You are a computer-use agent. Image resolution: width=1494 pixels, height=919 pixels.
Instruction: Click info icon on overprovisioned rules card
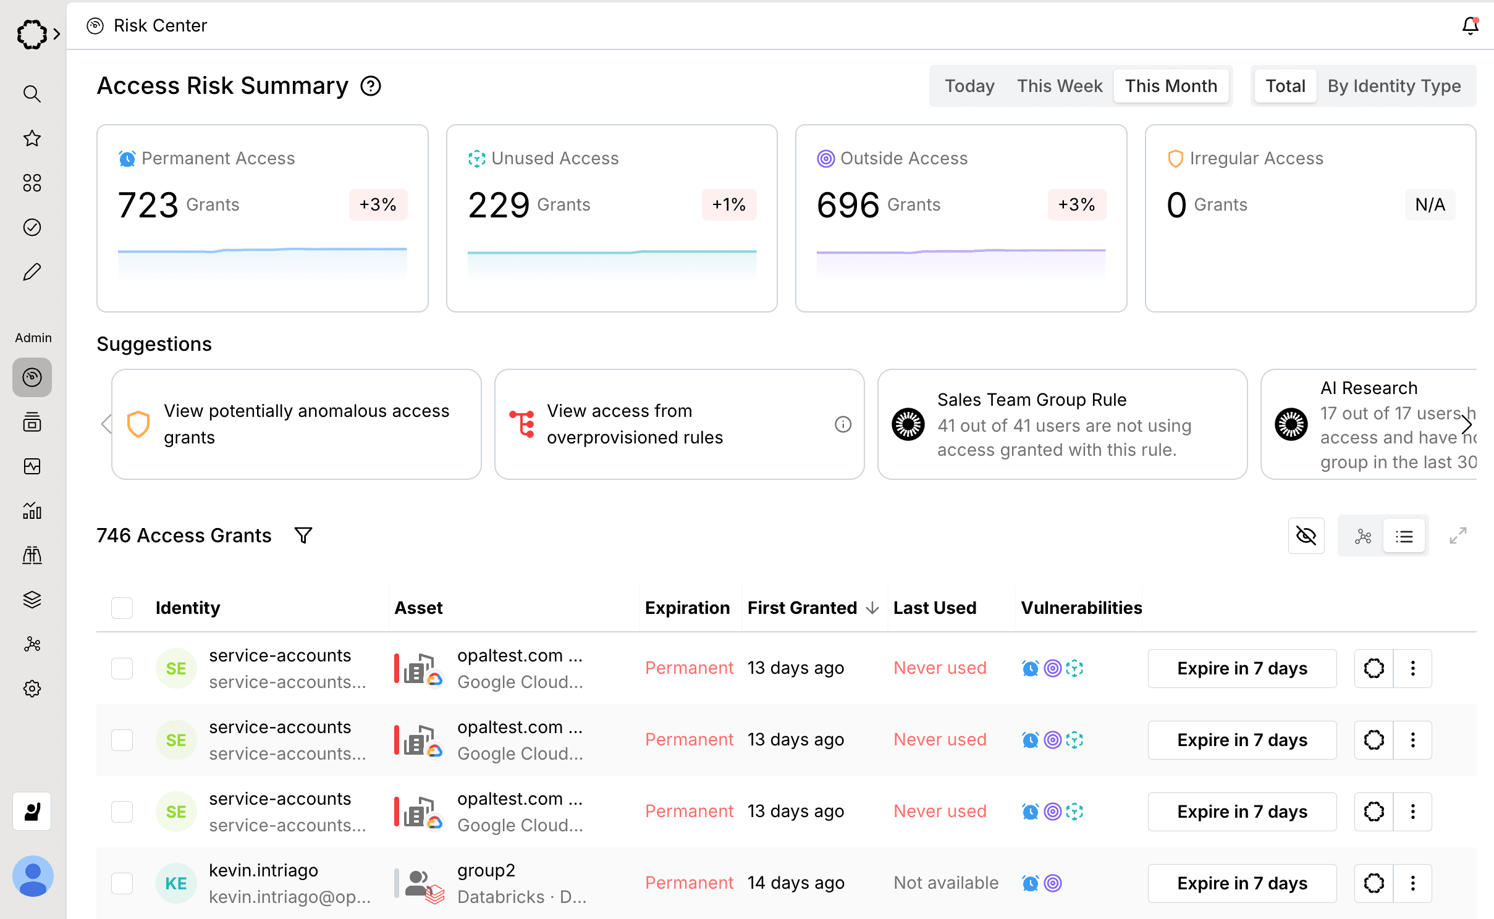point(843,424)
